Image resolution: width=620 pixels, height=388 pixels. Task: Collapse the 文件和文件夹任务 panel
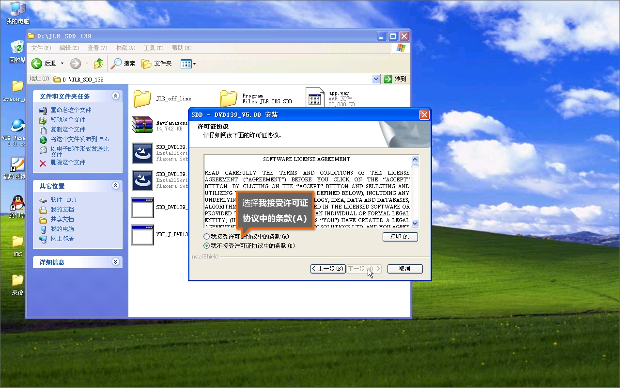click(115, 96)
